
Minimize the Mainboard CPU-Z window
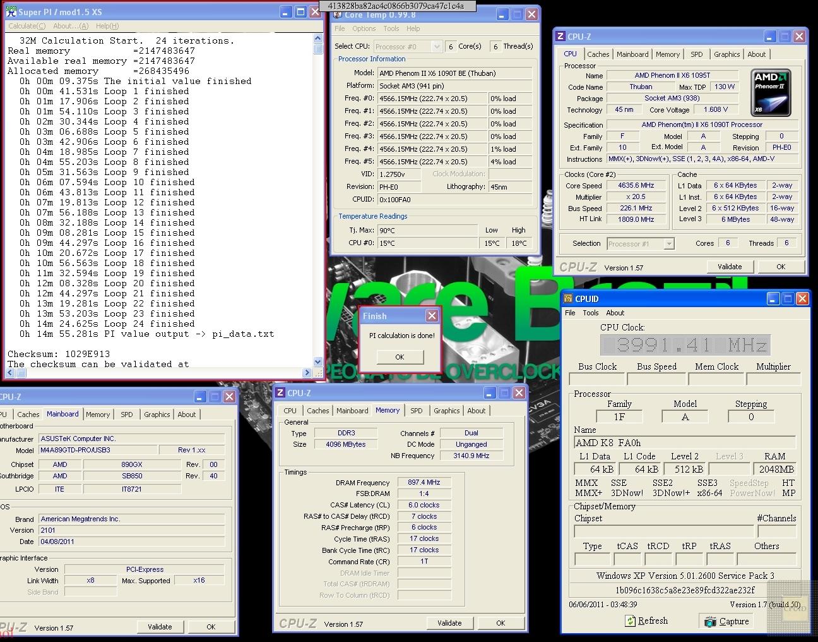[x=200, y=397]
